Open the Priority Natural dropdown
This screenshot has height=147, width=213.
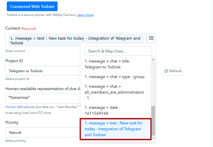tap(43, 132)
